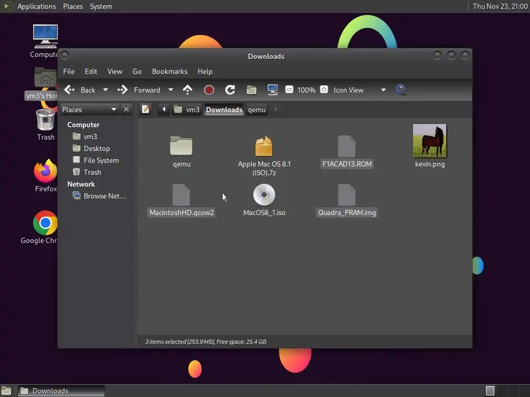
Task: Go up to the parent folder
Action: coord(187,90)
